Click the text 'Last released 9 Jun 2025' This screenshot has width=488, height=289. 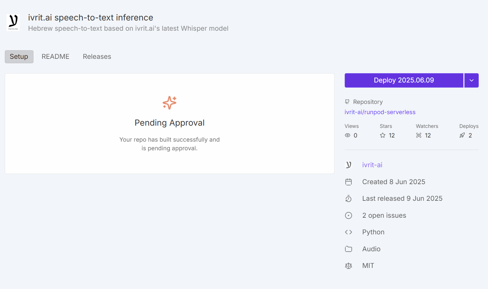click(x=402, y=199)
